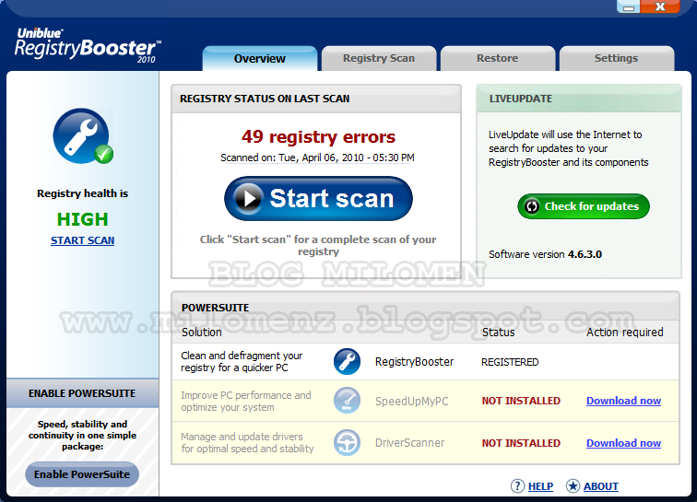Click the DriverScanner product name
Viewport: 697px width, 502px height.
pos(410,443)
